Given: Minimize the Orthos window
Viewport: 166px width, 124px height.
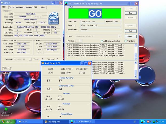Looking at the screenshot, I should 129,3.
